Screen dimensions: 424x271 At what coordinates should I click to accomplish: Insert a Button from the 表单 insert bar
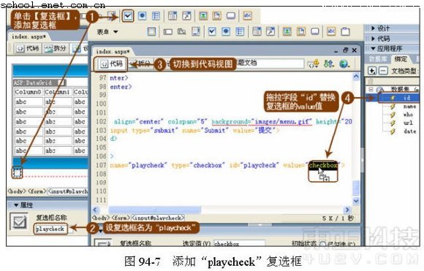[x=315, y=31]
